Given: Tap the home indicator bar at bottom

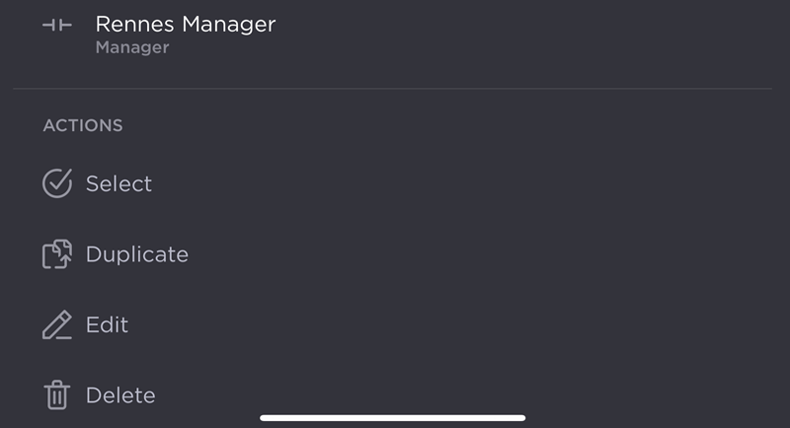Looking at the screenshot, I should tap(393, 417).
